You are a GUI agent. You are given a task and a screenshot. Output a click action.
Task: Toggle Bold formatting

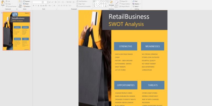(x=34, y=6)
